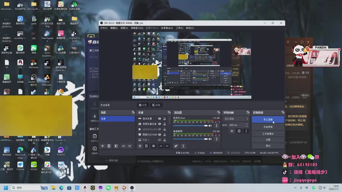Show hidden b00591bc395 source via eye
This screenshot has width=342, height=192.
159,129
